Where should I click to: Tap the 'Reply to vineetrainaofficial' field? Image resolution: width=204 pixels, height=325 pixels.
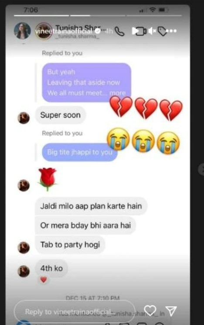pyautogui.click(x=75, y=312)
